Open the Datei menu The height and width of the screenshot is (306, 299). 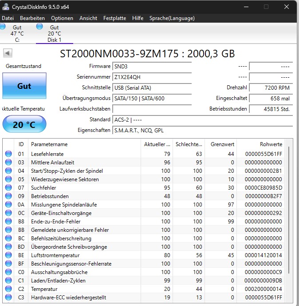(x=8, y=18)
